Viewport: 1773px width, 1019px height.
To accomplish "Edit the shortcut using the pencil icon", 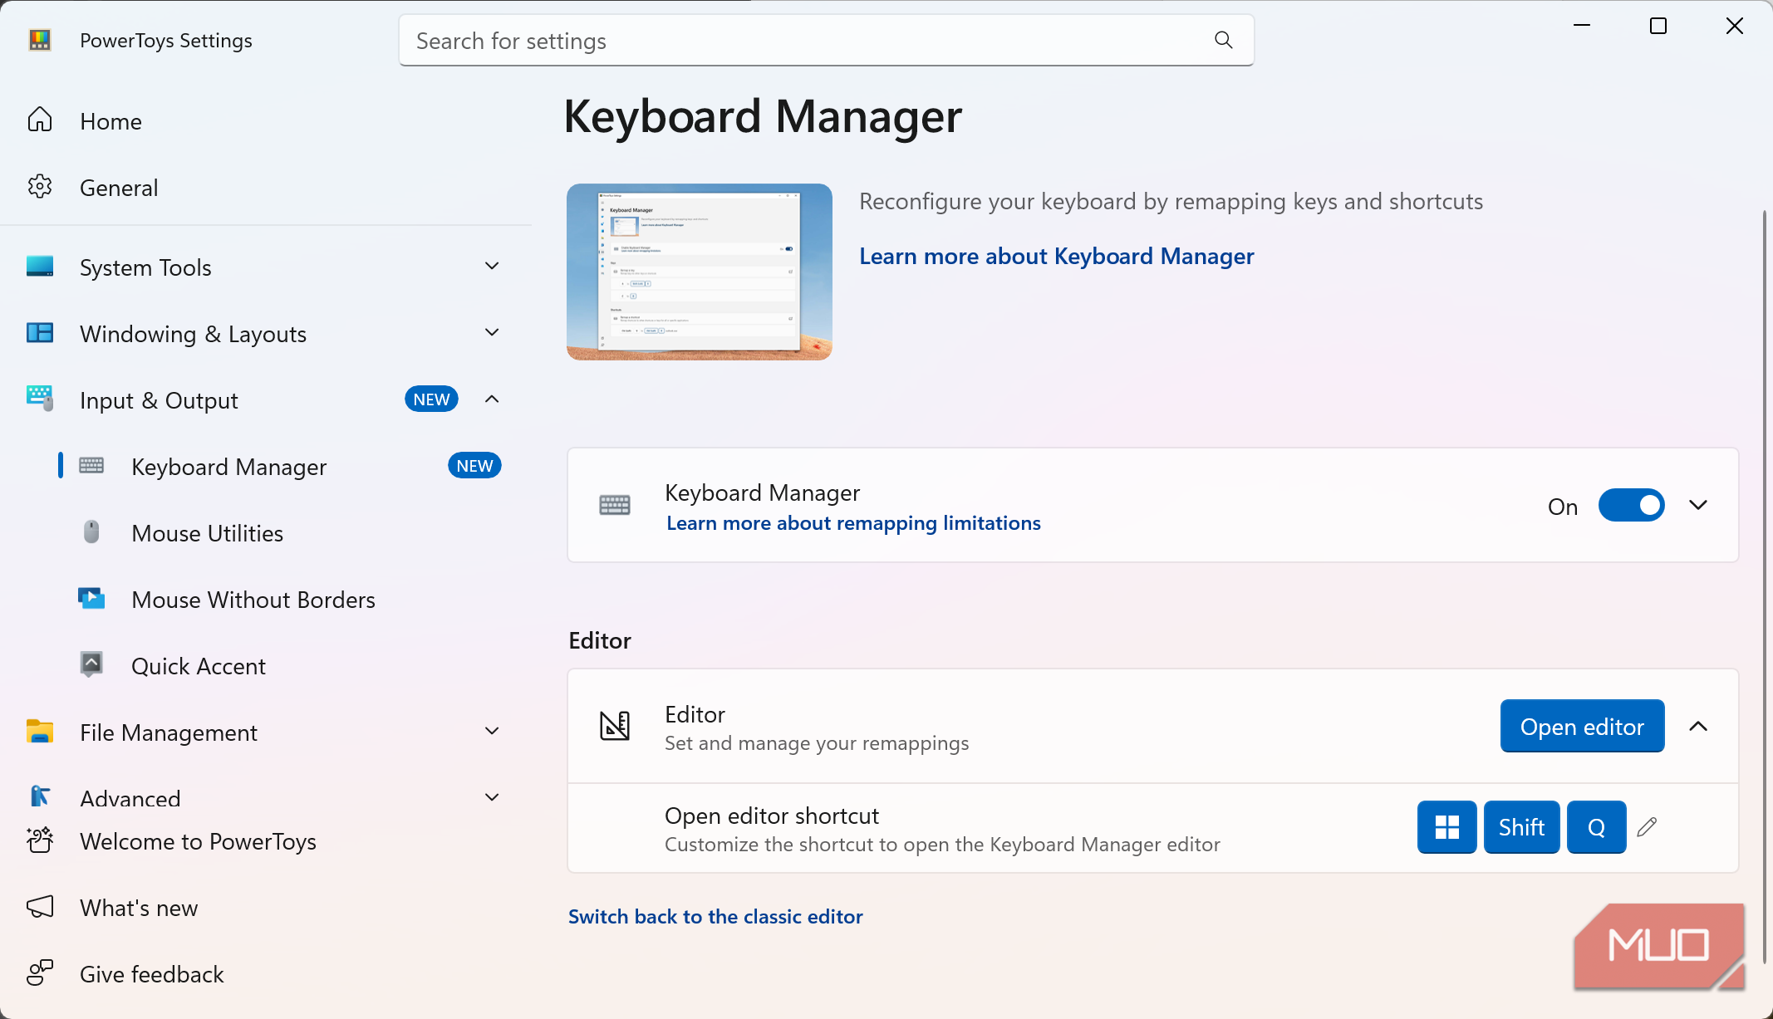I will click(1647, 827).
